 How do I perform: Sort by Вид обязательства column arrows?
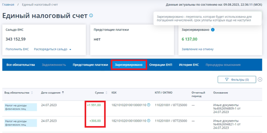point(32,93)
